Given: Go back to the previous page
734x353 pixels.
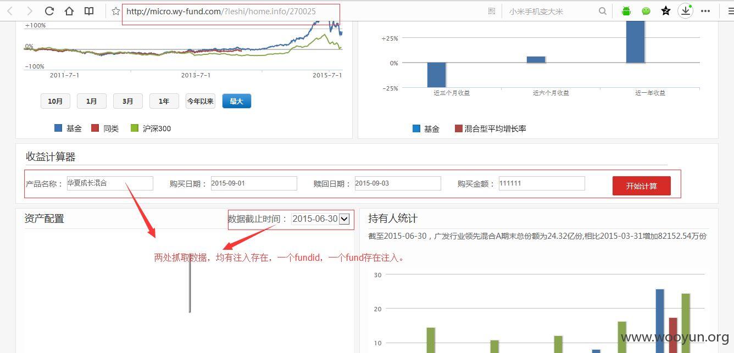Looking at the screenshot, I should click(10, 11).
